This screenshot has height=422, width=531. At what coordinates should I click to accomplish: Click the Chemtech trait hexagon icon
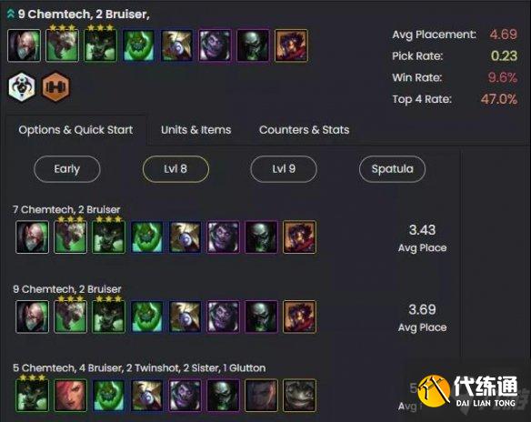(x=22, y=87)
